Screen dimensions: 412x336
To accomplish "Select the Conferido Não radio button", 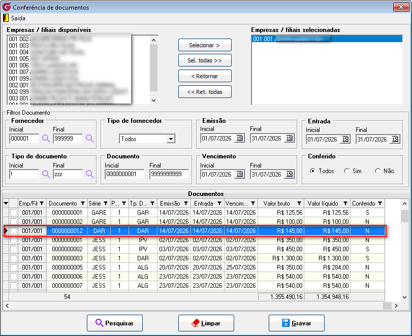I will [378, 171].
